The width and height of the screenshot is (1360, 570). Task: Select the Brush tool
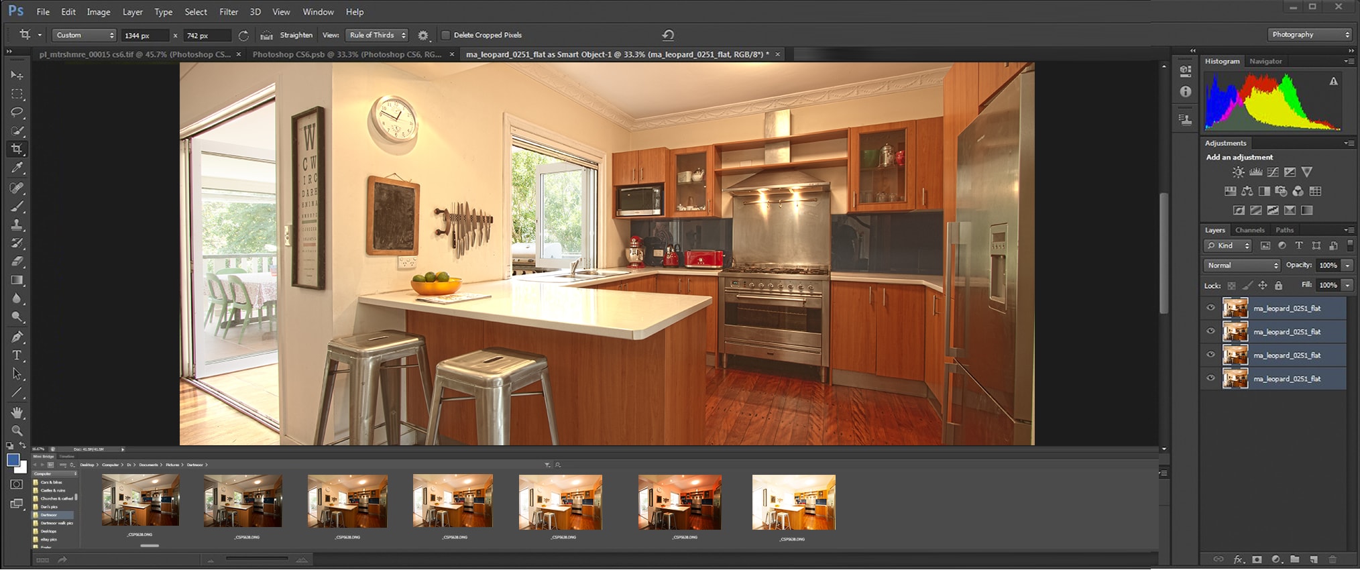[17, 207]
